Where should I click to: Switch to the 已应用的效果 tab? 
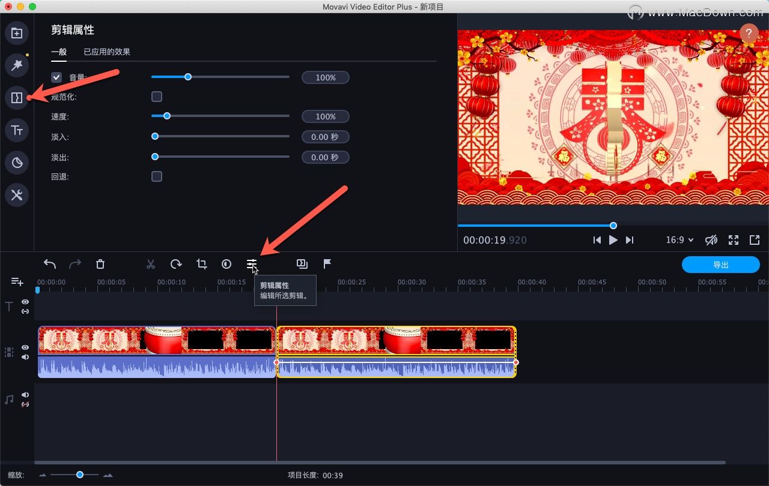(x=107, y=52)
